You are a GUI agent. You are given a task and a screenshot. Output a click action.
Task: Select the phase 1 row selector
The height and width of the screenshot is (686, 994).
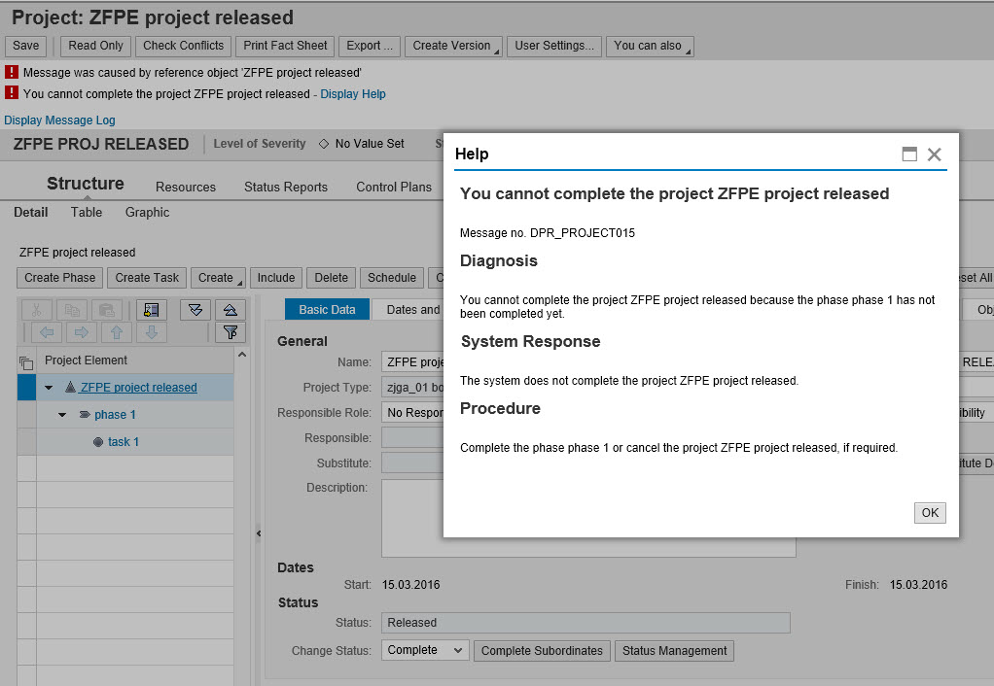click(26, 414)
